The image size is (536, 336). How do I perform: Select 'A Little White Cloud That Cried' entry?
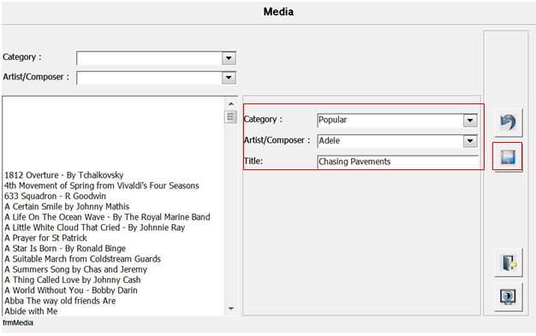point(95,227)
